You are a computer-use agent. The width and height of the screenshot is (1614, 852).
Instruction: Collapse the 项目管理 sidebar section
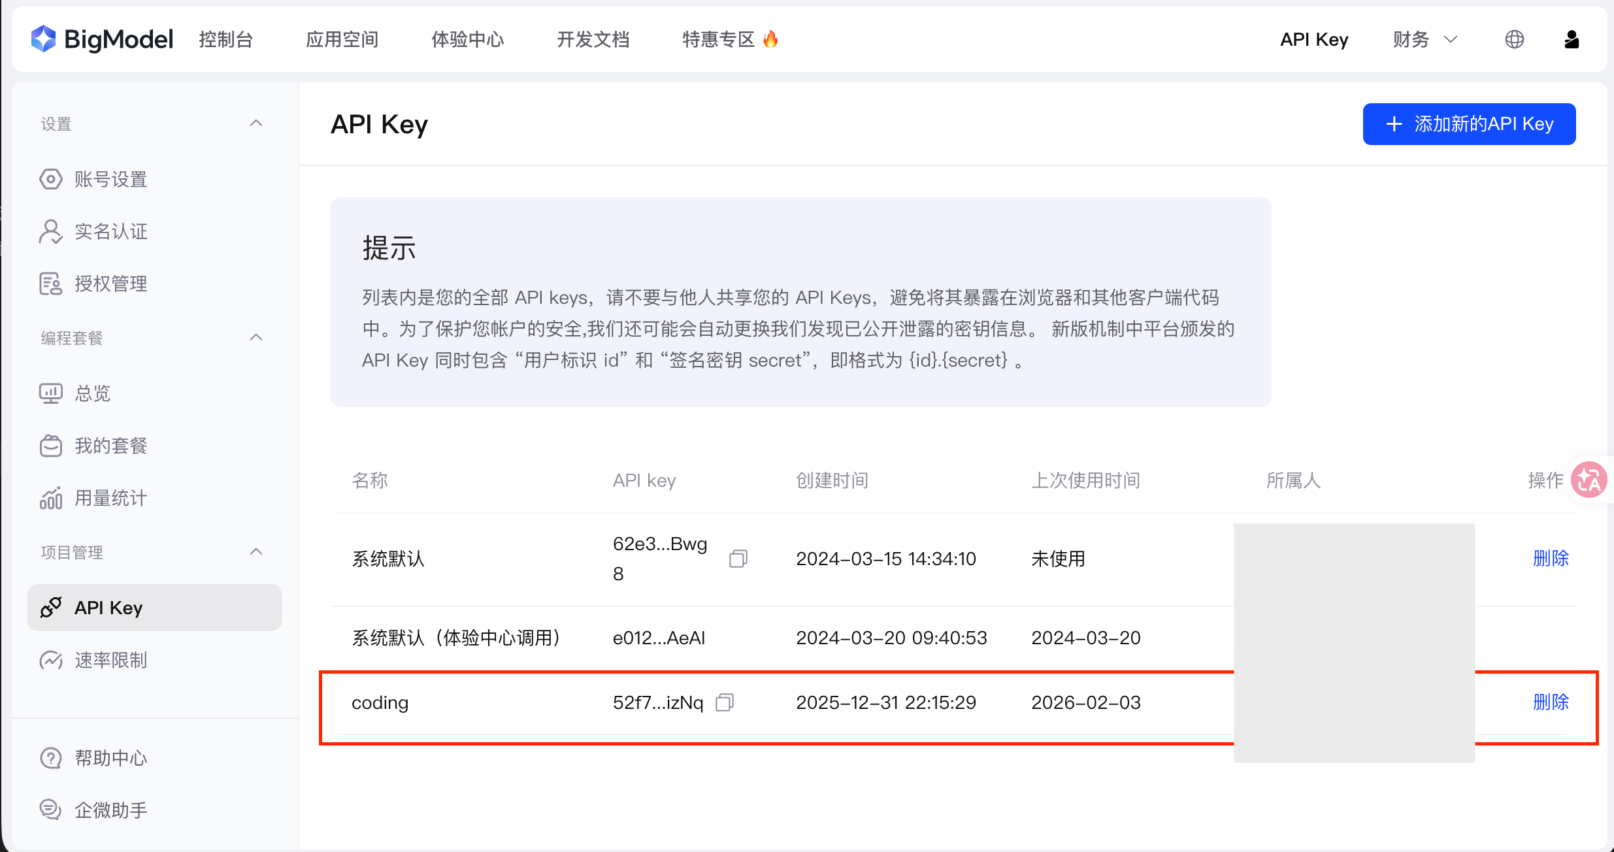point(256,552)
